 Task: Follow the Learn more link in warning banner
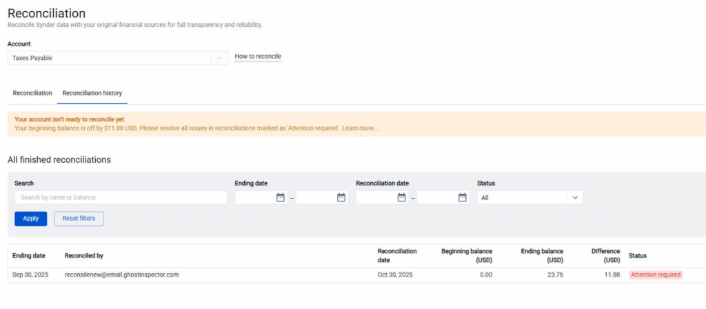click(x=360, y=128)
